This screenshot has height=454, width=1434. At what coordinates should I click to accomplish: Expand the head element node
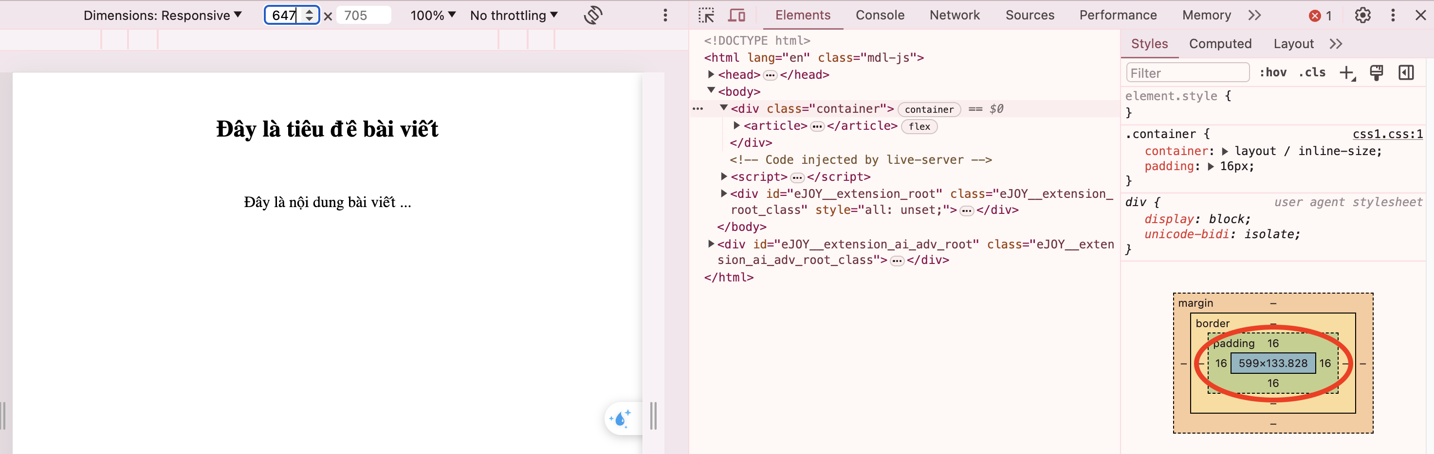point(711,74)
